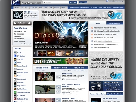Open the HourONE channel icon
136x102 pixels.
(x=15, y=82)
